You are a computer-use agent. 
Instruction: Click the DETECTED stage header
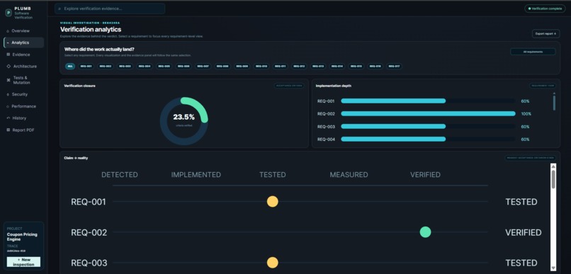pyautogui.click(x=120, y=175)
